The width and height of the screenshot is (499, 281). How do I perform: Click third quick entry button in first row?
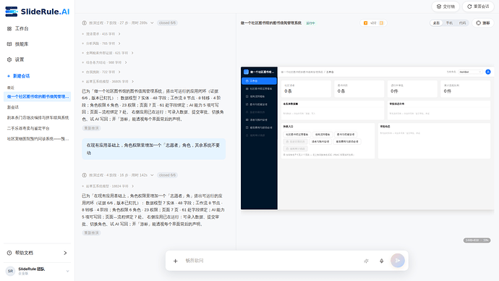coord(346,135)
